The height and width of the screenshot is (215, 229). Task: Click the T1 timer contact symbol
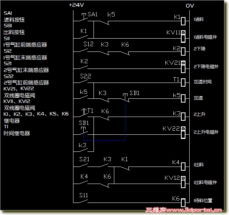click(x=84, y=113)
